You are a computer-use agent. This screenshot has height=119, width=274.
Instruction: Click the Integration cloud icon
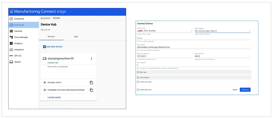(x=11, y=50)
